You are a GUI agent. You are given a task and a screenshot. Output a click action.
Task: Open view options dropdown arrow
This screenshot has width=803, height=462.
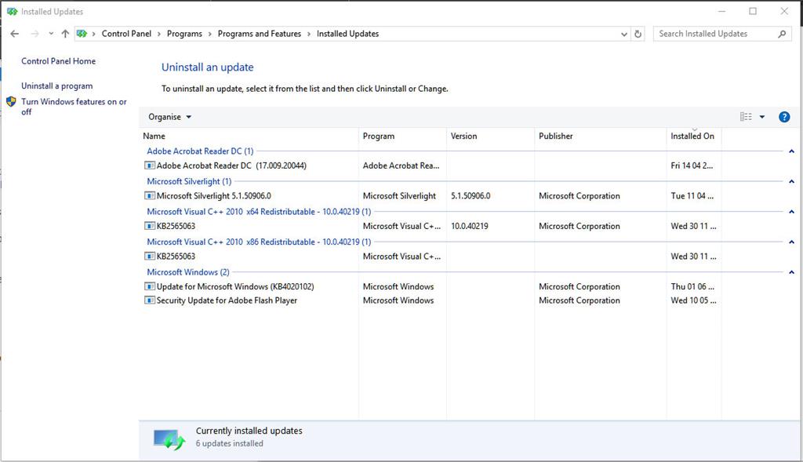click(762, 117)
